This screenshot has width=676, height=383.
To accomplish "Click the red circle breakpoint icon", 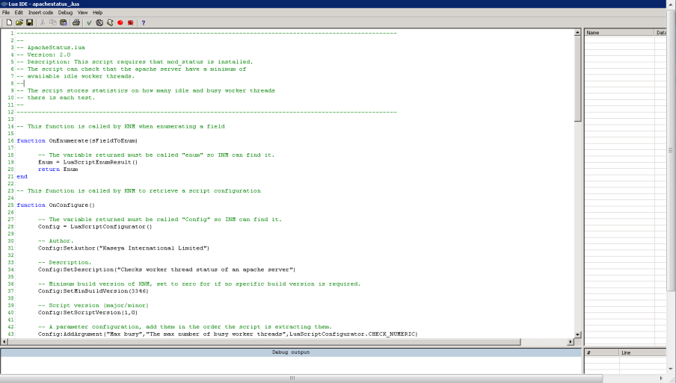I will (120, 22).
